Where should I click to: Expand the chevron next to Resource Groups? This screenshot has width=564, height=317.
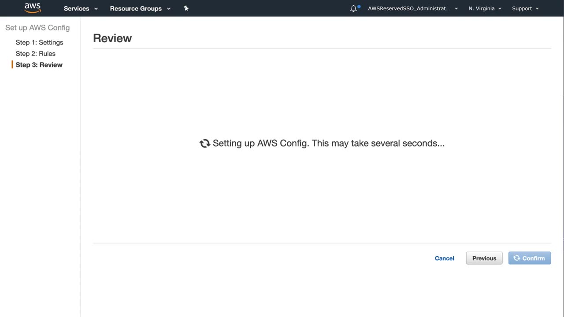(169, 9)
